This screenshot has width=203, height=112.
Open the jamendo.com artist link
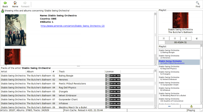click(x=73, y=26)
